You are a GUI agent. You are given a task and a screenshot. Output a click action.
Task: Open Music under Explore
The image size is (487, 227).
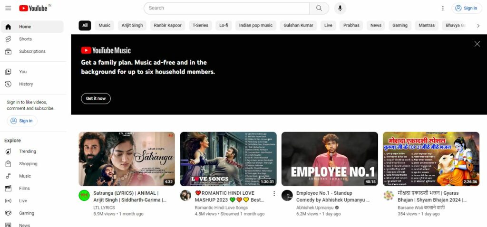pyautogui.click(x=32, y=176)
